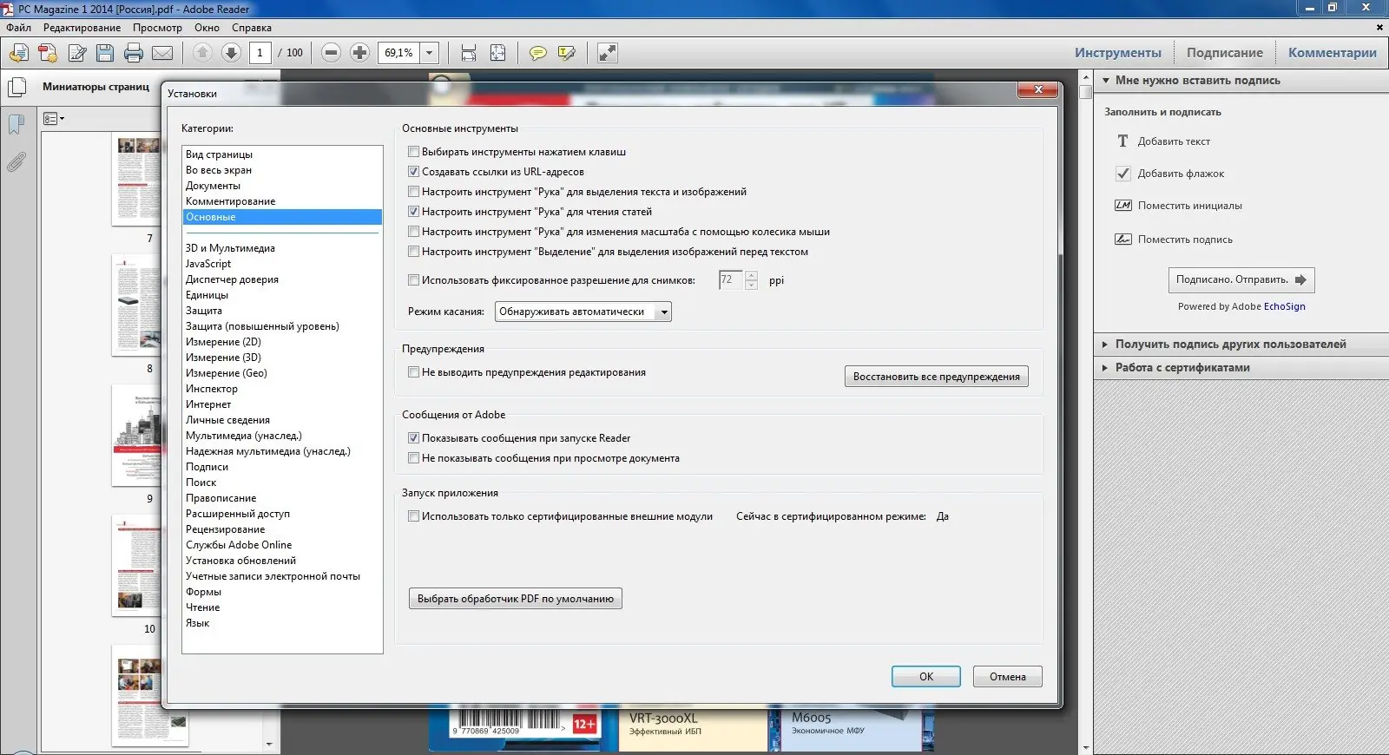Open the Режим касания dropdown
The width and height of the screenshot is (1389, 755).
point(583,312)
